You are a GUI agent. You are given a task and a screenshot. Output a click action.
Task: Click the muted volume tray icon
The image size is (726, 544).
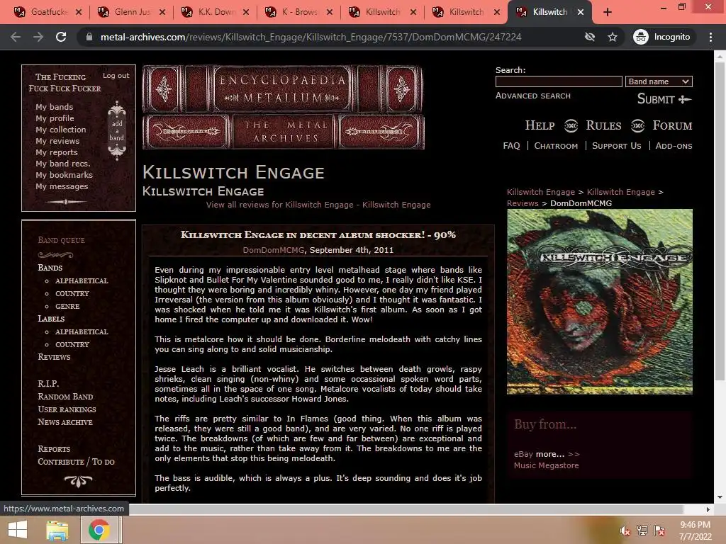click(x=625, y=531)
